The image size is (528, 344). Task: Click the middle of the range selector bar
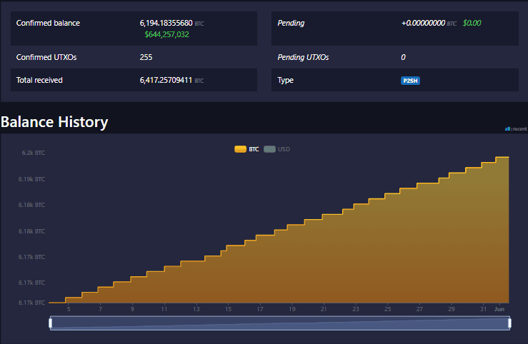click(280, 323)
